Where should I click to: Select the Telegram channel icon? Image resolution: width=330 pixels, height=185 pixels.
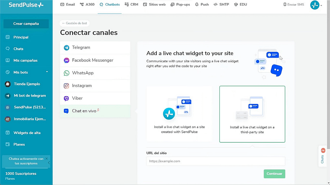[66, 48]
